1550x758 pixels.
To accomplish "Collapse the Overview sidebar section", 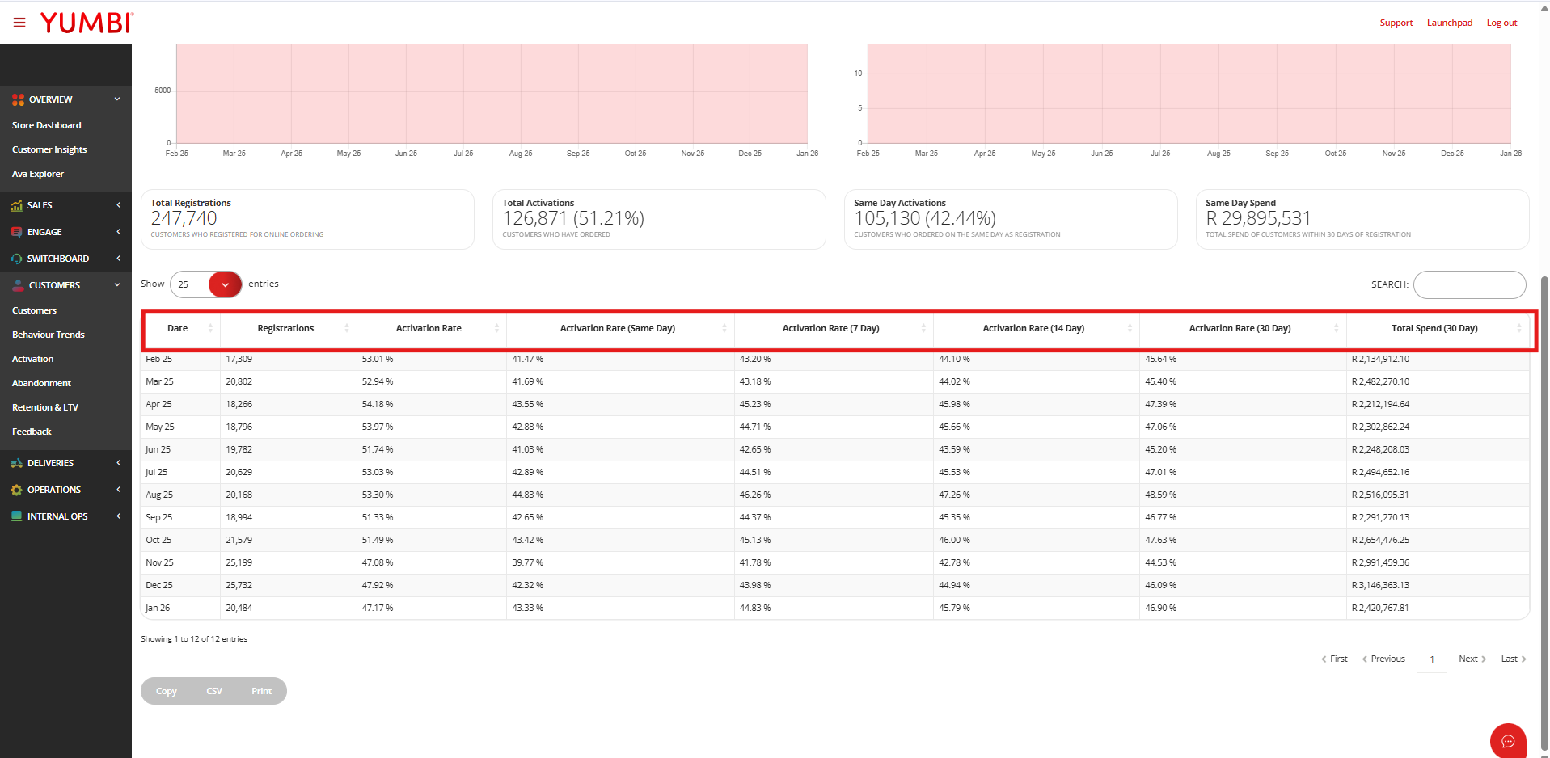I will click(x=117, y=99).
